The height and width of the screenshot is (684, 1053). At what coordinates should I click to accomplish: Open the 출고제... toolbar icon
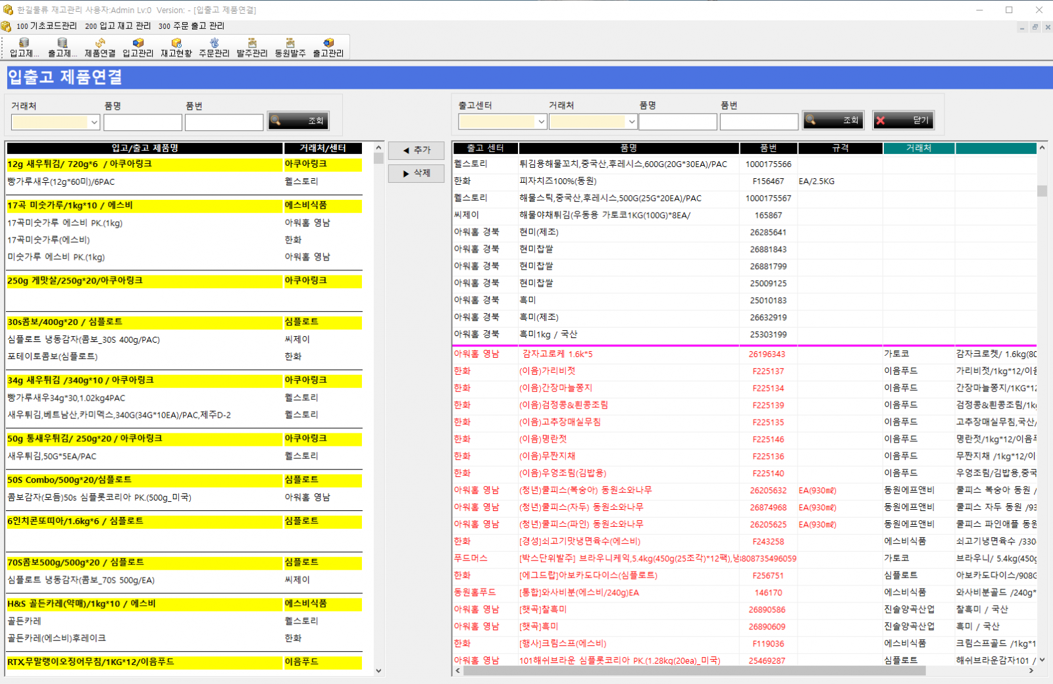pyautogui.click(x=63, y=47)
